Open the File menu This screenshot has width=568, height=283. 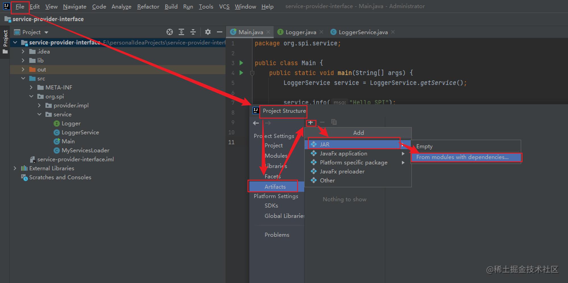click(x=20, y=7)
